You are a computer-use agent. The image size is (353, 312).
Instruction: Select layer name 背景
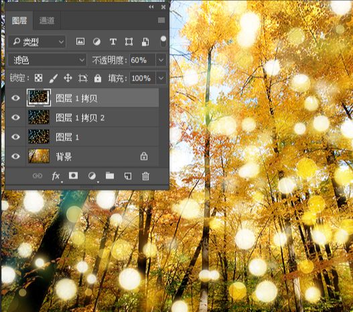[64, 156]
